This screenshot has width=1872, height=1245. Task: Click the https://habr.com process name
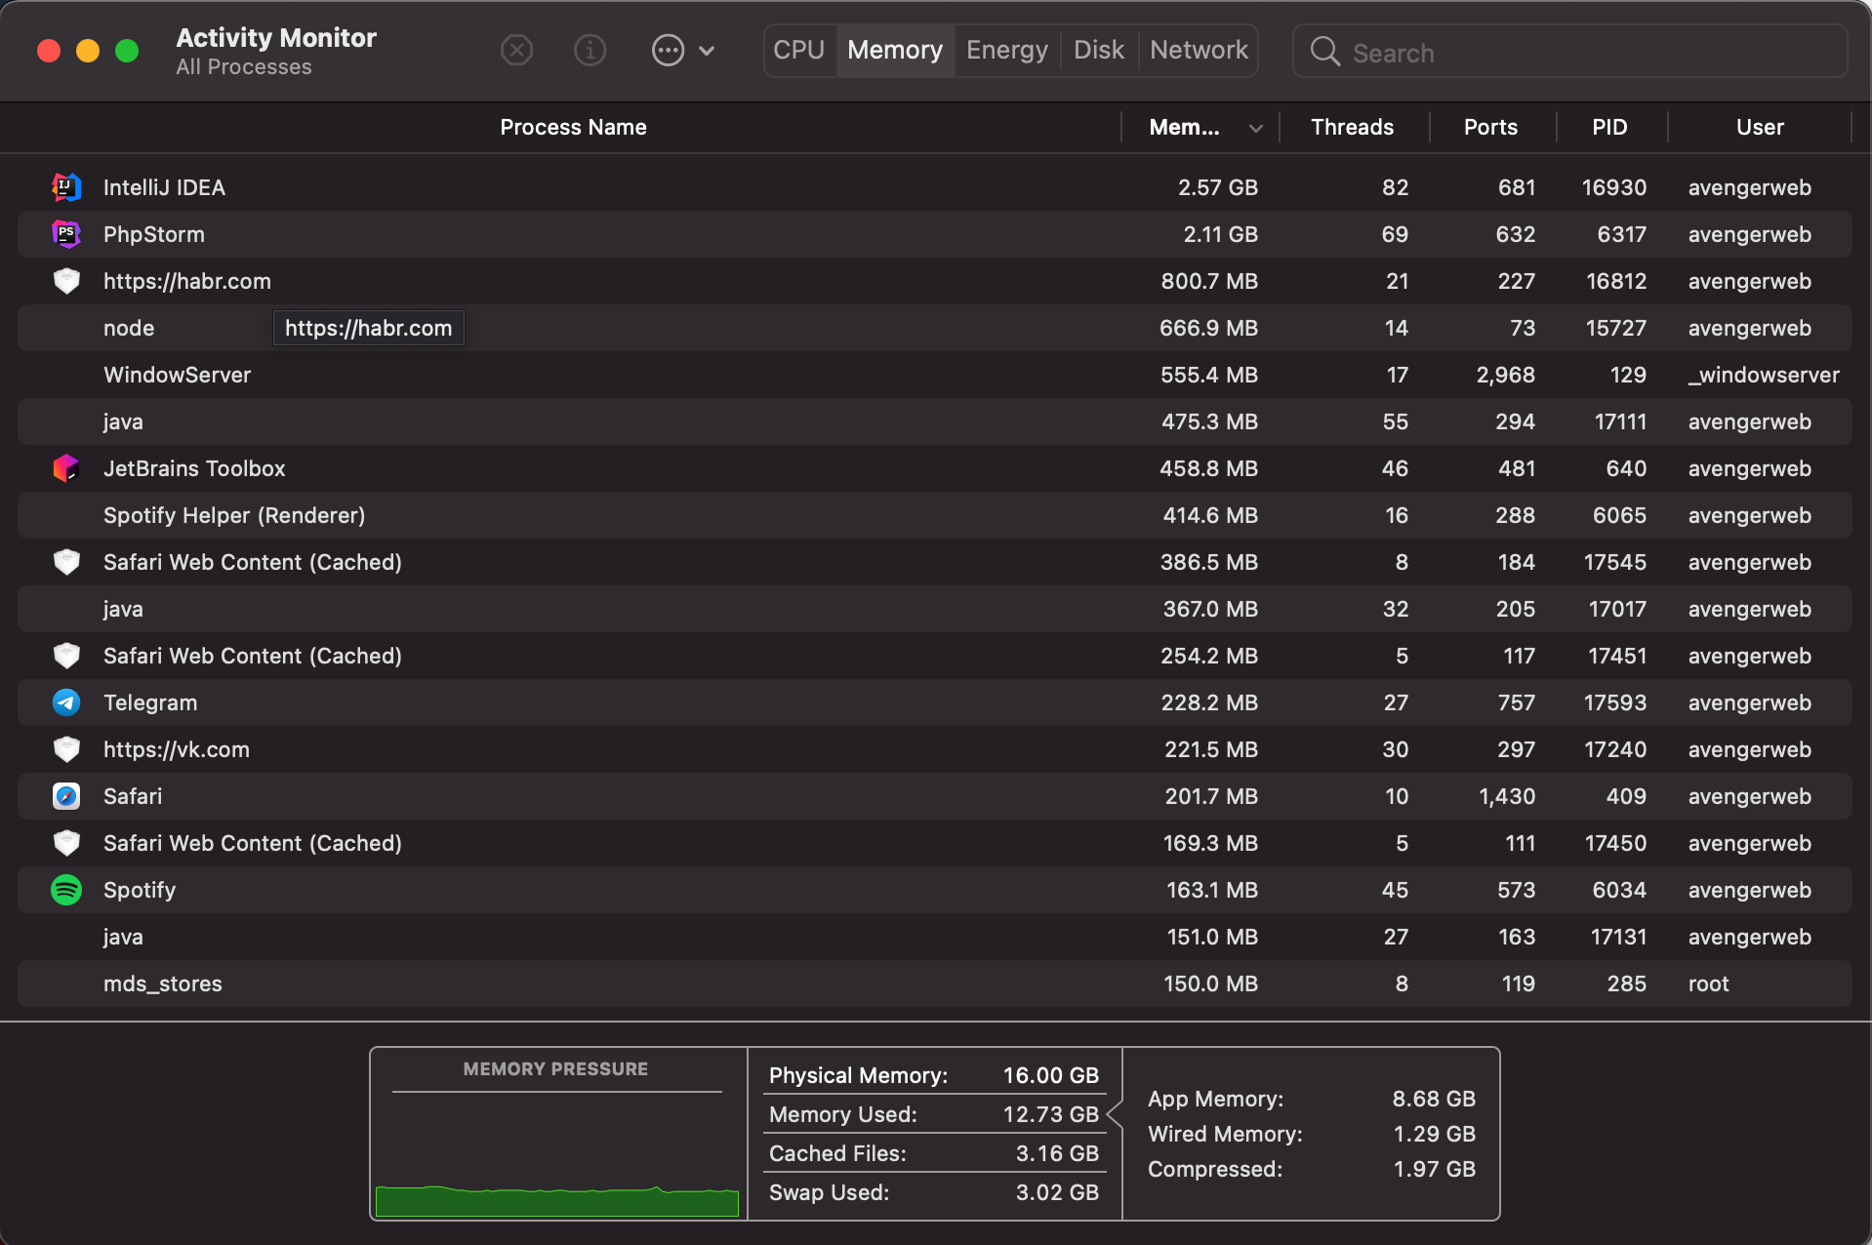pos(187,281)
